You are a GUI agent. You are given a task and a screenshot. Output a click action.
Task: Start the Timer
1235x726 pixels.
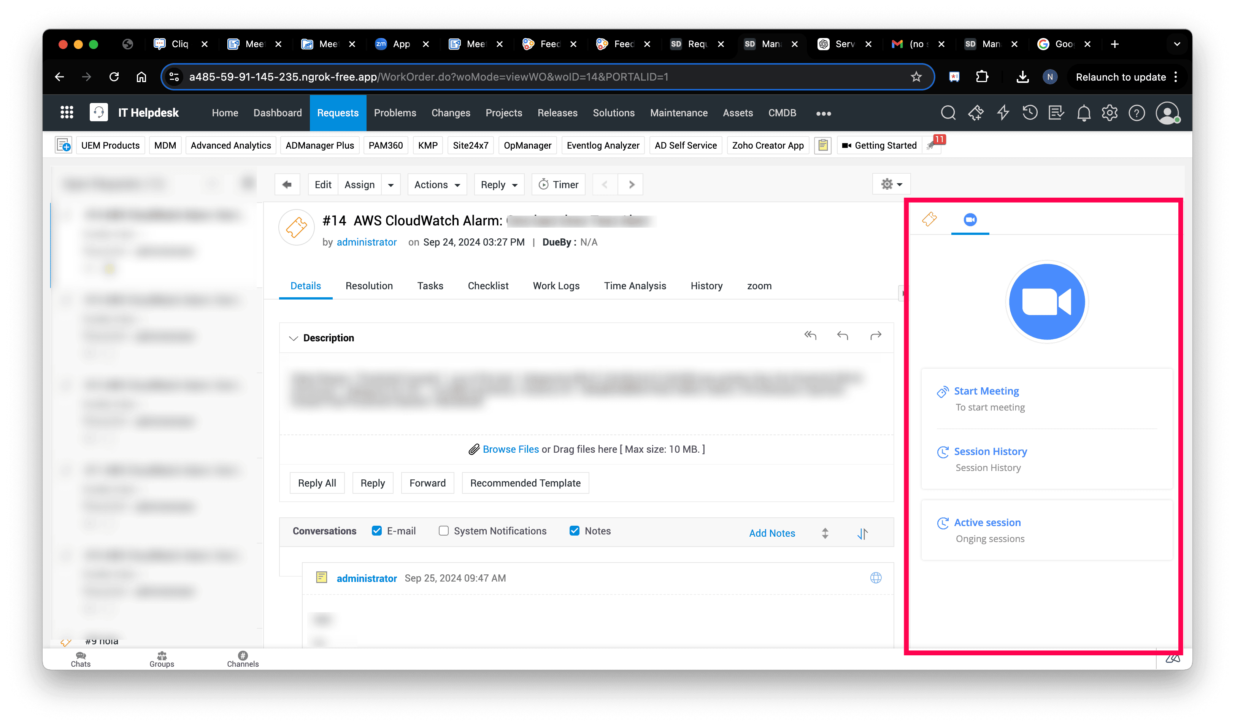(x=558, y=184)
